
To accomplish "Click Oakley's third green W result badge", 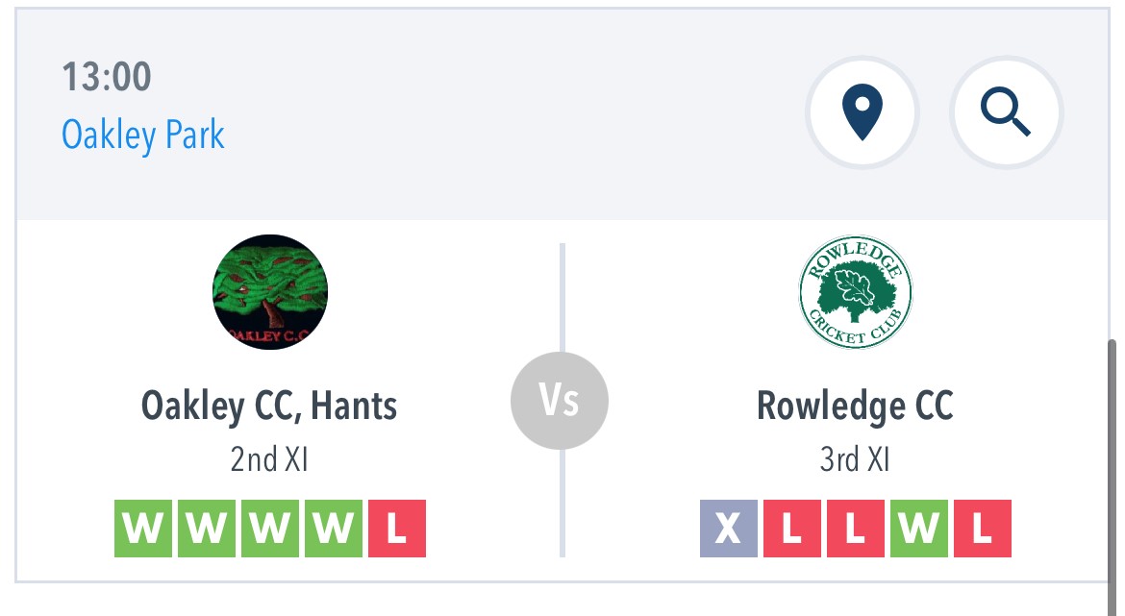I will pos(270,529).
